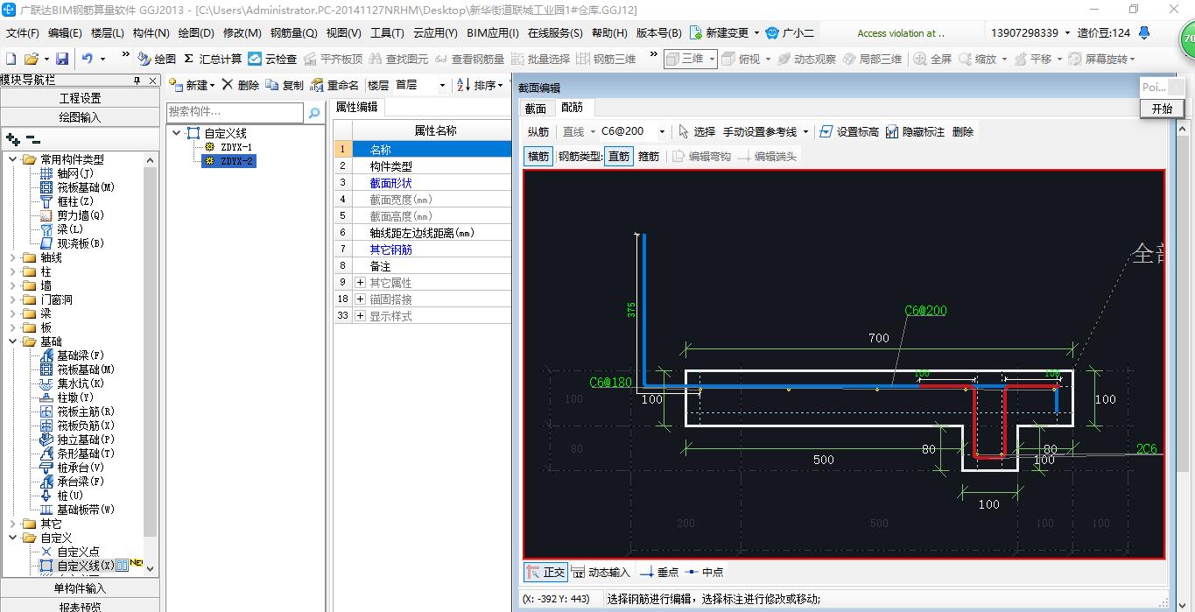Open the 文件(F) menu
Image resolution: width=1195 pixels, height=612 pixels.
click(x=22, y=33)
